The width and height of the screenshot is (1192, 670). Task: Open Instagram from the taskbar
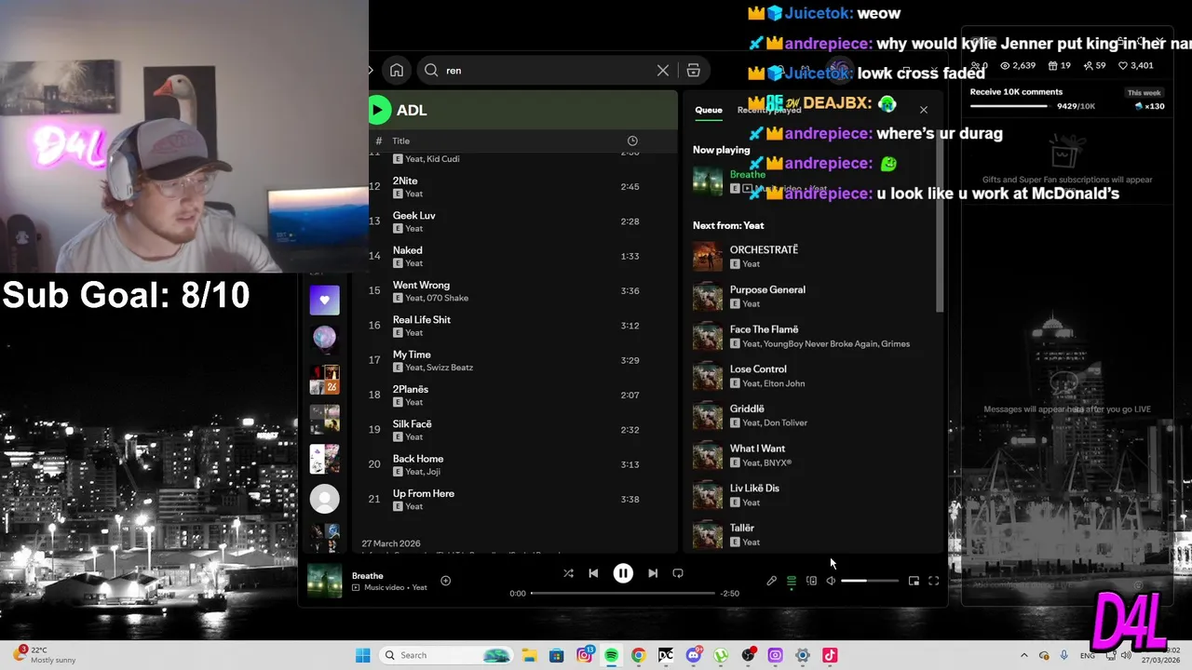584,655
